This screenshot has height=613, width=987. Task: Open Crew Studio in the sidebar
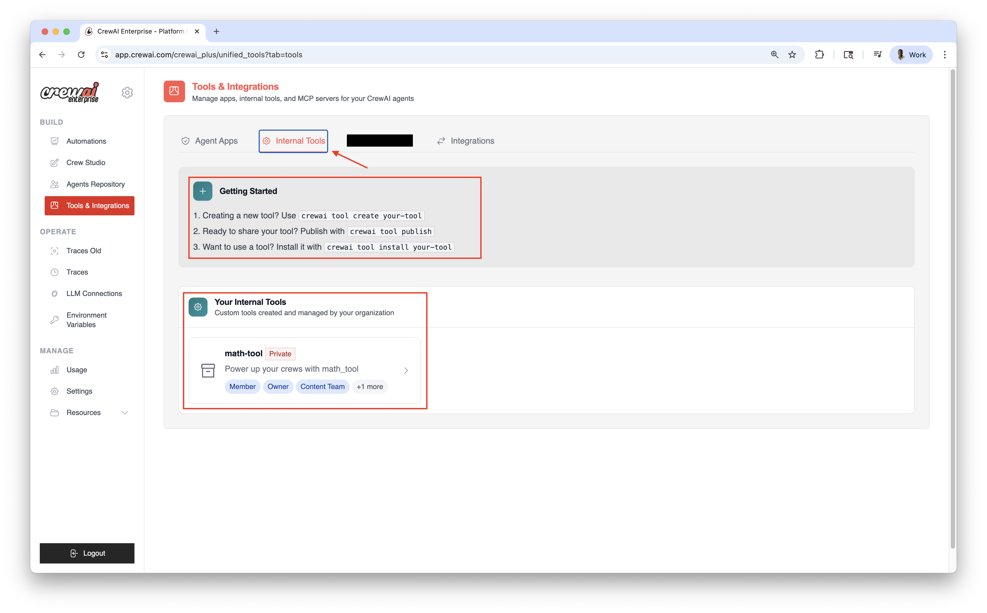click(x=85, y=163)
